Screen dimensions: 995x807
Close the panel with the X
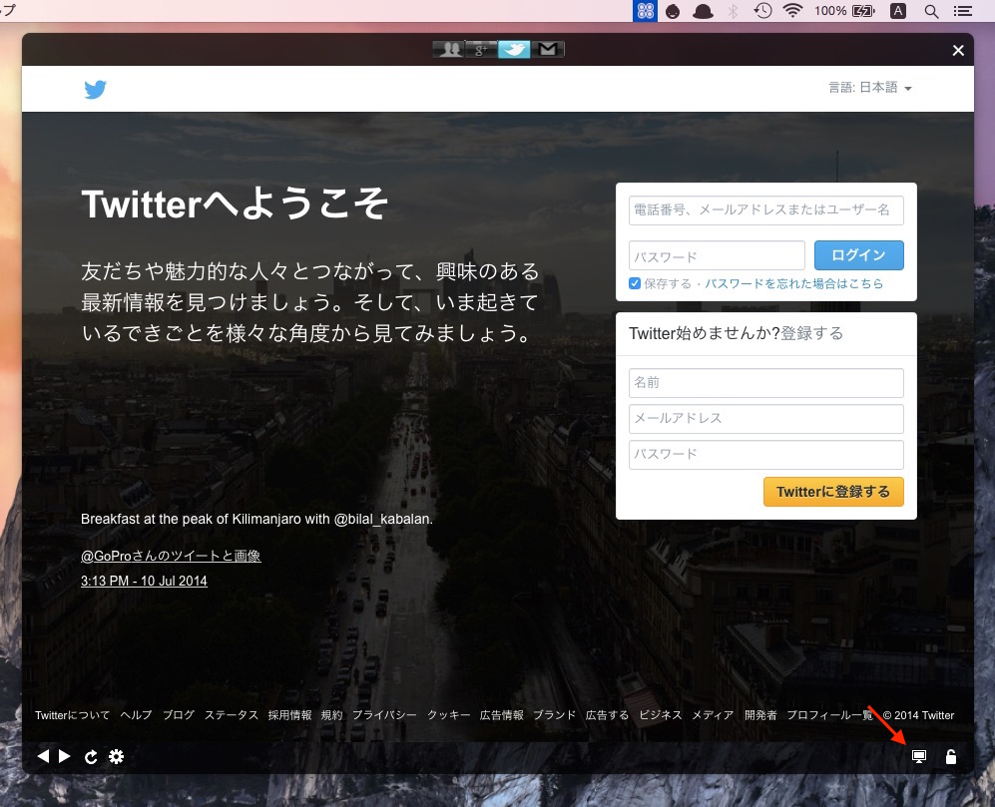click(x=958, y=50)
